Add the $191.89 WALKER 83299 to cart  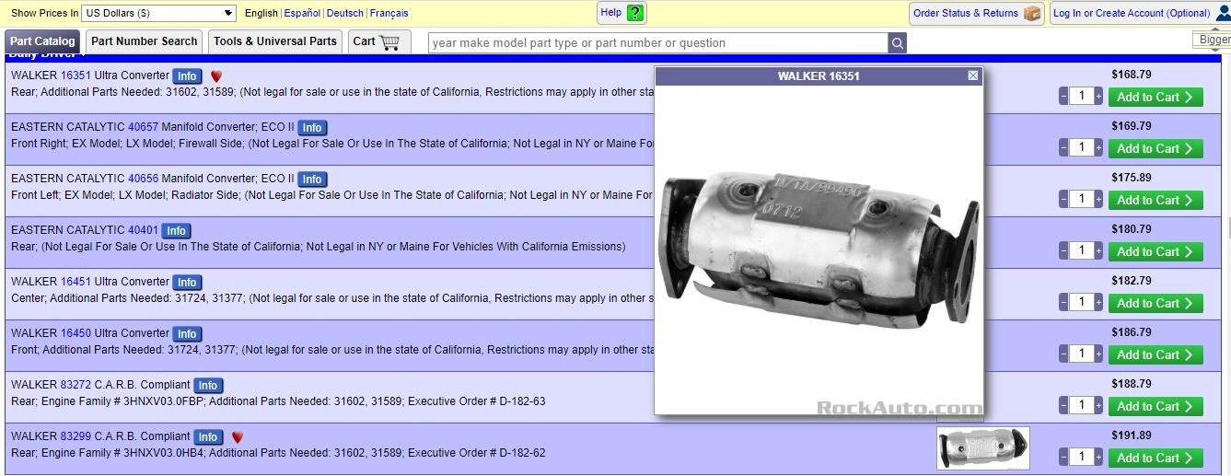click(1156, 458)
